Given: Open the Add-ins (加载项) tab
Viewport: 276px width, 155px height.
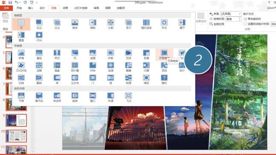Looking at the screenshot, I should [121, 8].
